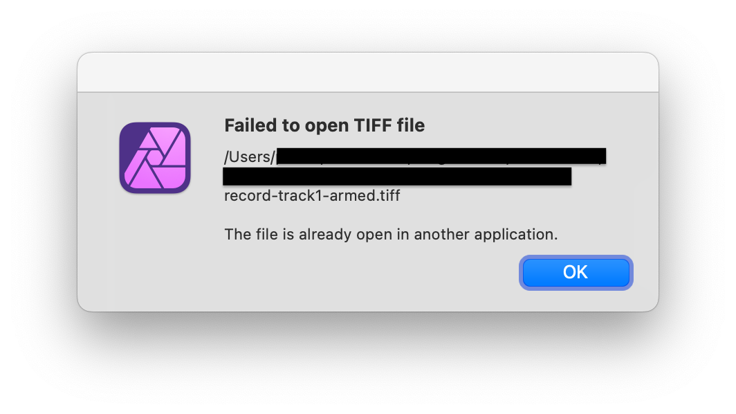
Task: Select the first redacted black bar
Action: (x=443, y=156)
